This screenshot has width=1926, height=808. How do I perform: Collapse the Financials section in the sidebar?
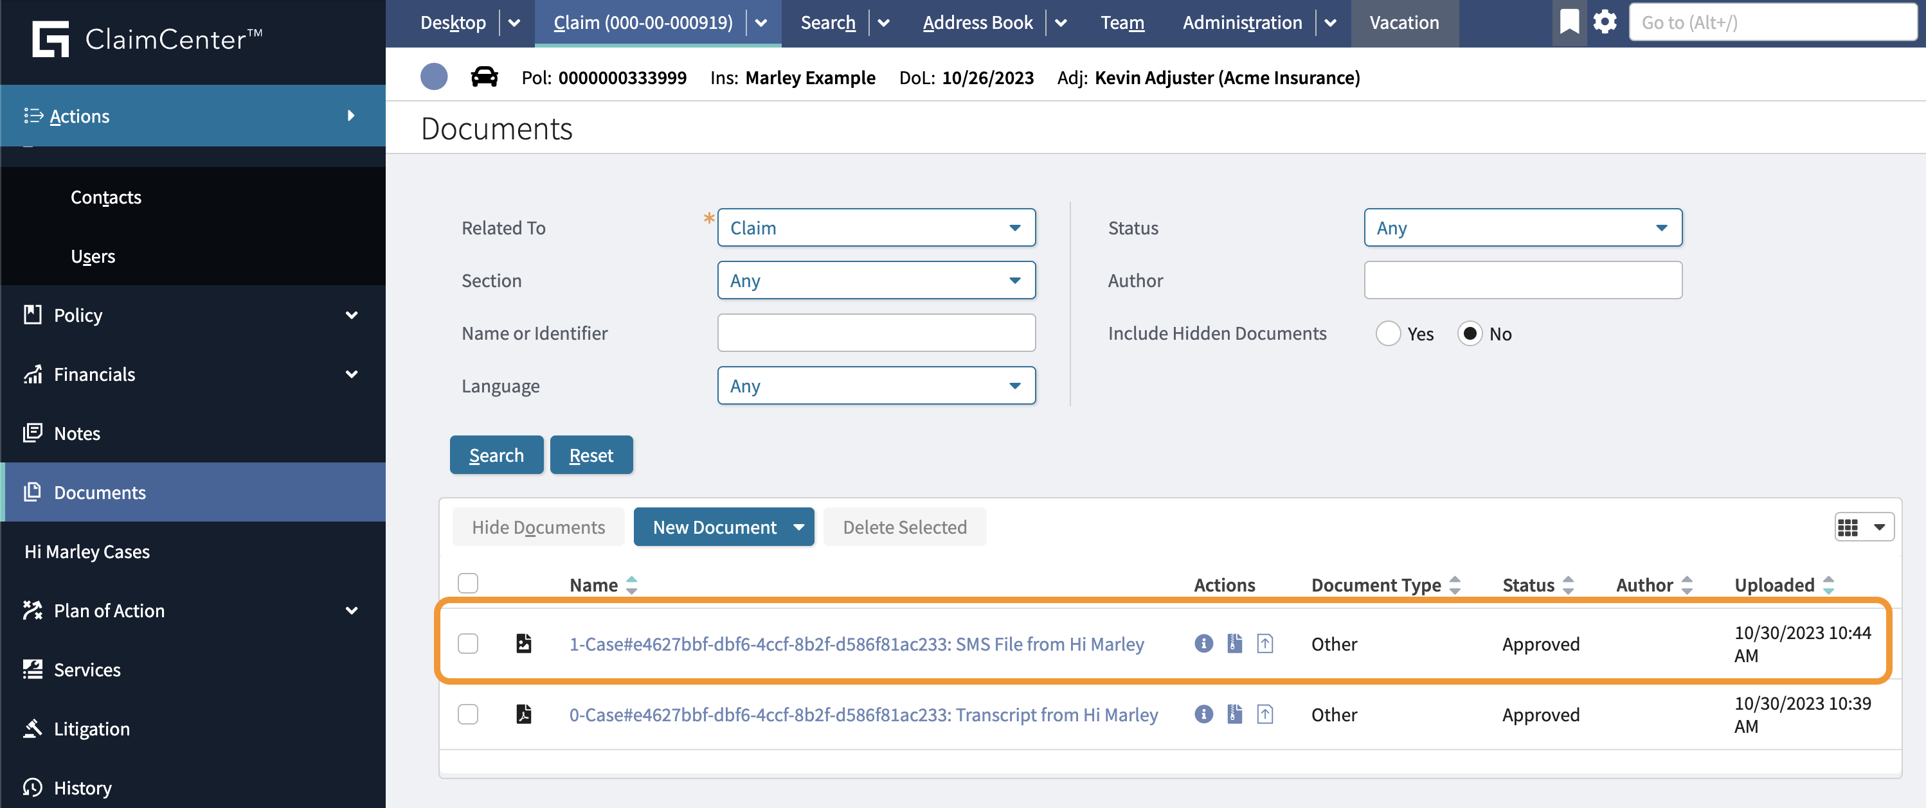point(352,374)
